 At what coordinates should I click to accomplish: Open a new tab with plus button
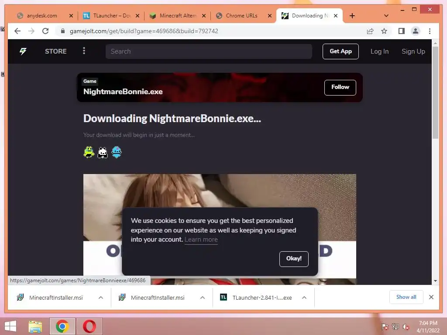click(352, 16)
